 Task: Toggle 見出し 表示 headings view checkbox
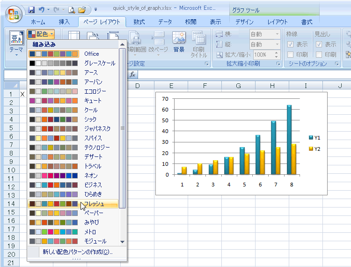point(319,44)
